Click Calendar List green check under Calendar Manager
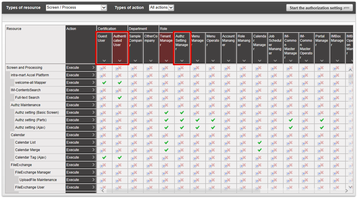 click(x=260, y=142)
